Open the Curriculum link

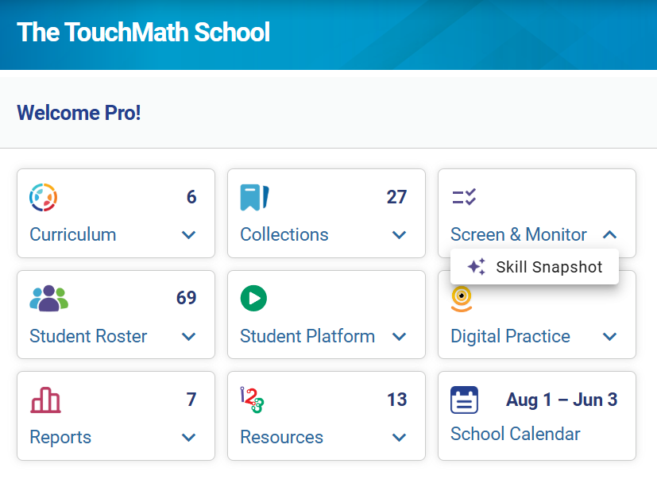click(73, 234)
